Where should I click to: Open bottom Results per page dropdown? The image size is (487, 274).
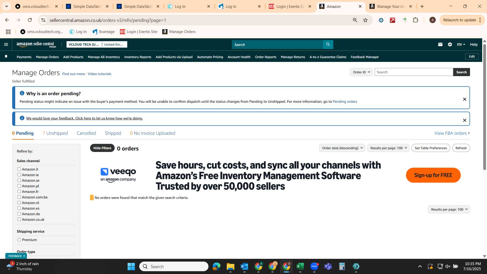tap(449, 209)
